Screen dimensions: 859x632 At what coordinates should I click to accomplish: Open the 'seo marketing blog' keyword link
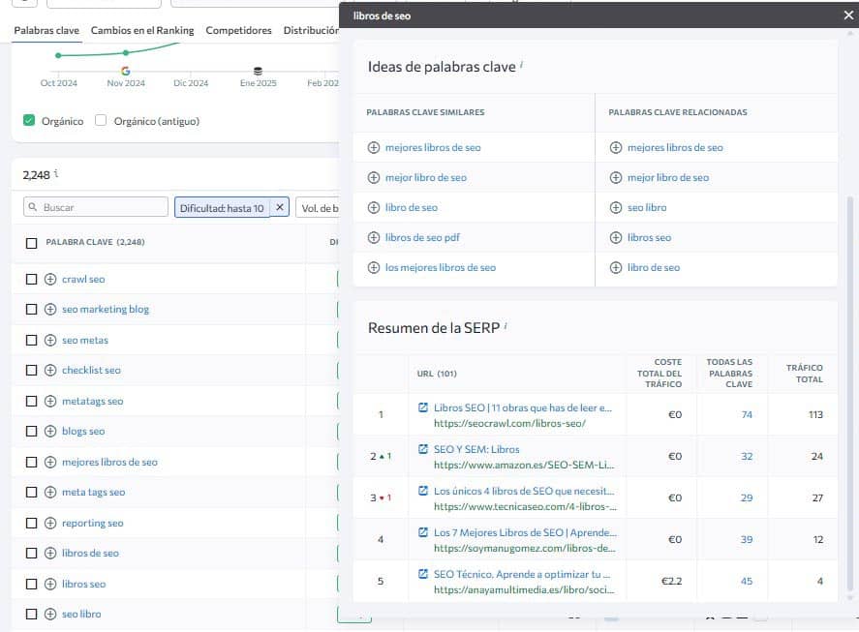[106, 309]
